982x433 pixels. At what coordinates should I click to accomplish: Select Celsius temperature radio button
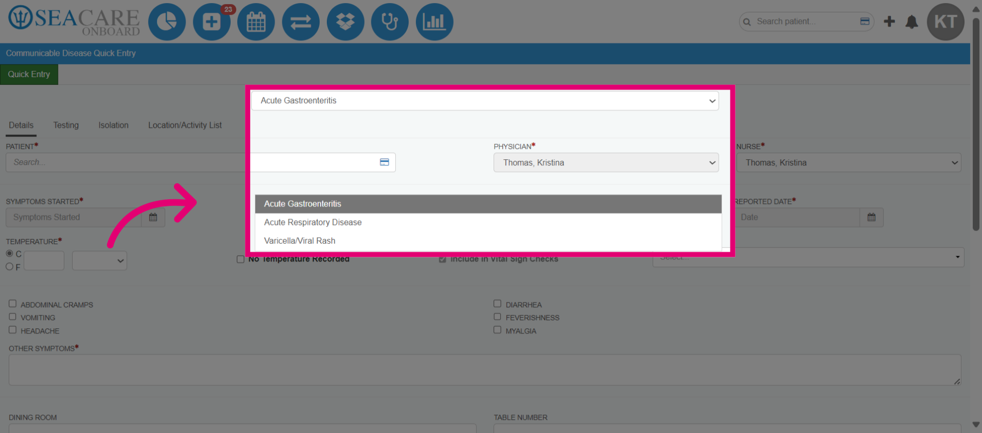click(9, 253)
